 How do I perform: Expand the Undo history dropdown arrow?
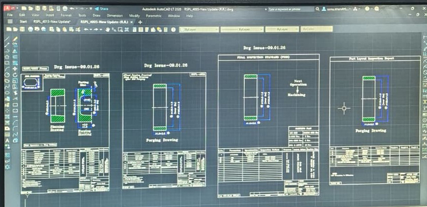(x=91, y=29)
